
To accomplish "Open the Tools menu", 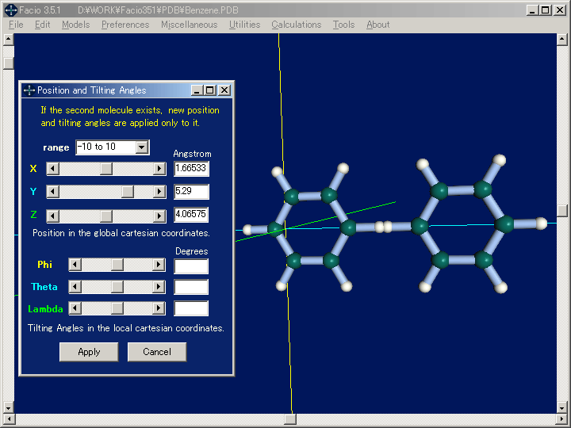I will click(343, 25).
